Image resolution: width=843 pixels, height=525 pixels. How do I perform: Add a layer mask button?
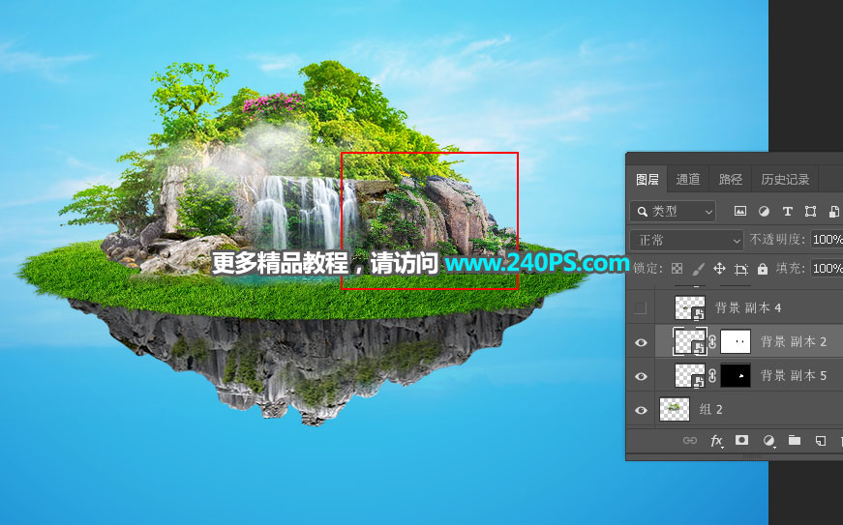coord(742,440)
